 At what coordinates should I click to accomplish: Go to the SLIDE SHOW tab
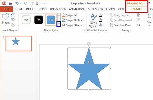point(95,9)
